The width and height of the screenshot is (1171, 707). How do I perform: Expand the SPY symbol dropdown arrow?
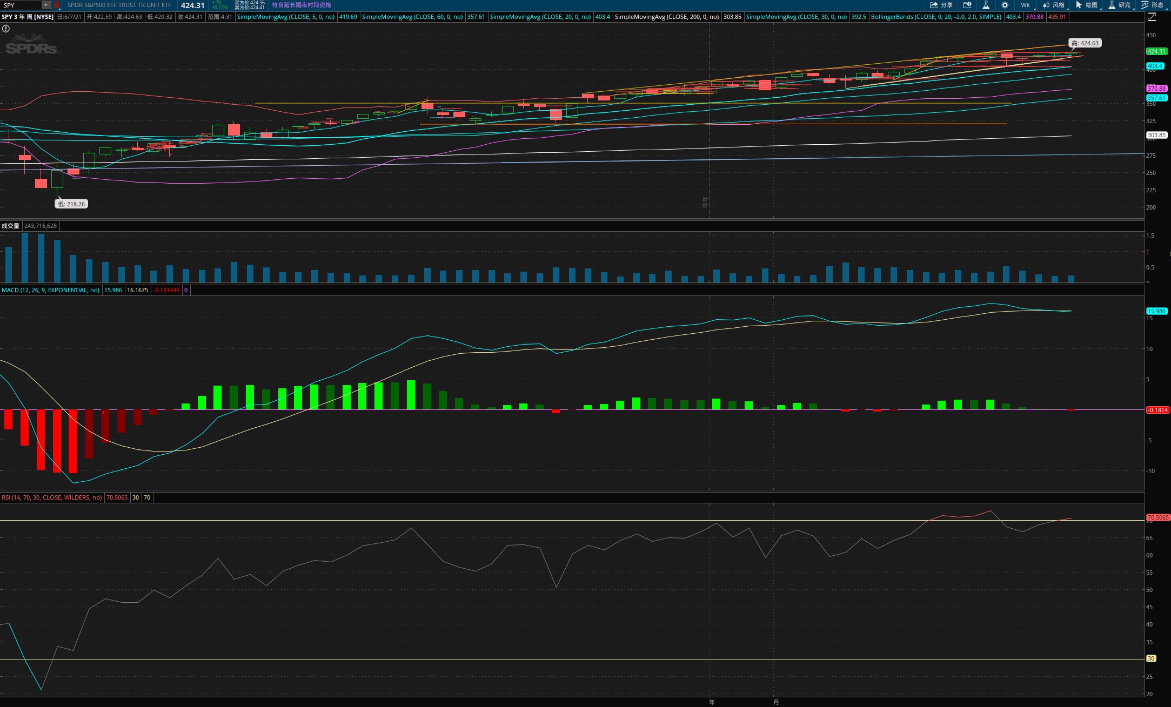point(46,5)
